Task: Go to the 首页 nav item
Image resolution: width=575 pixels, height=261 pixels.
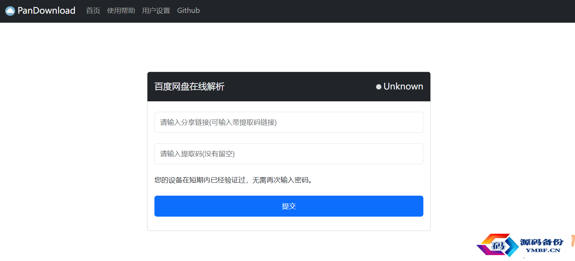Action: pyautogui.click(x=93, y=11)
